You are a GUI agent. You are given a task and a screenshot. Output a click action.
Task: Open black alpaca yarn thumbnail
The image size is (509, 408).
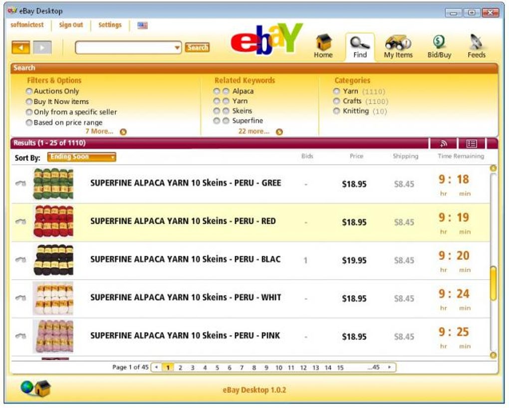pyautogui.click(x=53, y=260)
